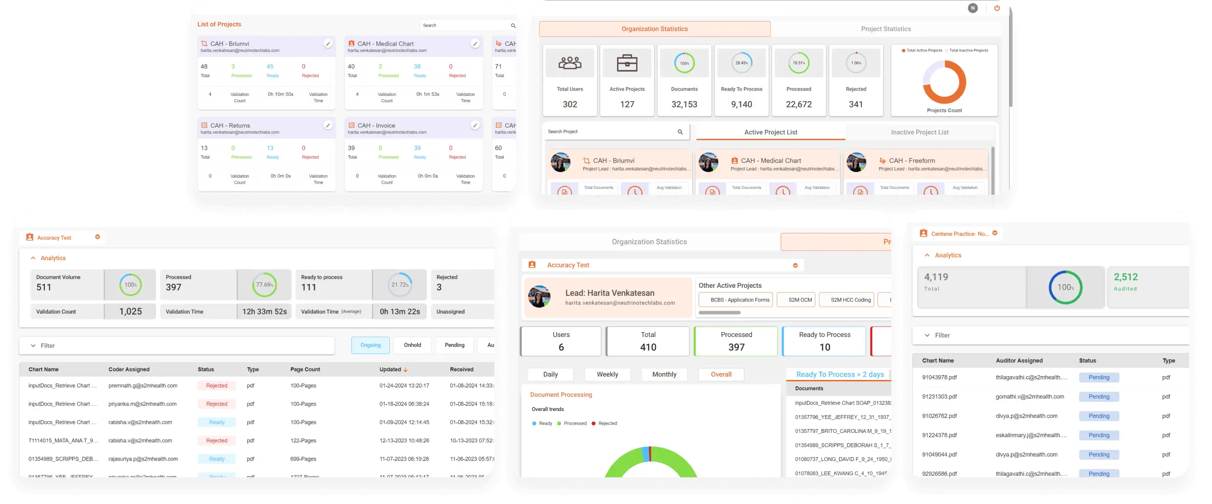This screenshot has width=1212, height=504.
Task: Click the Documents 100% ring icon
Action: pyautogui.click(x=684, y=63)
